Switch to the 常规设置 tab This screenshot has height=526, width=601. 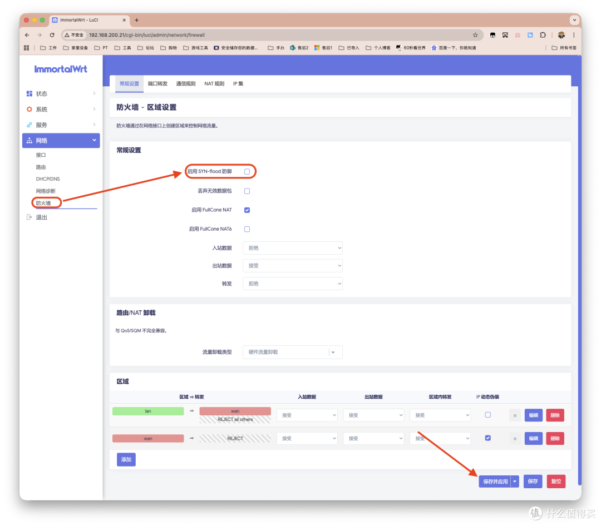(x=129, y=83)
